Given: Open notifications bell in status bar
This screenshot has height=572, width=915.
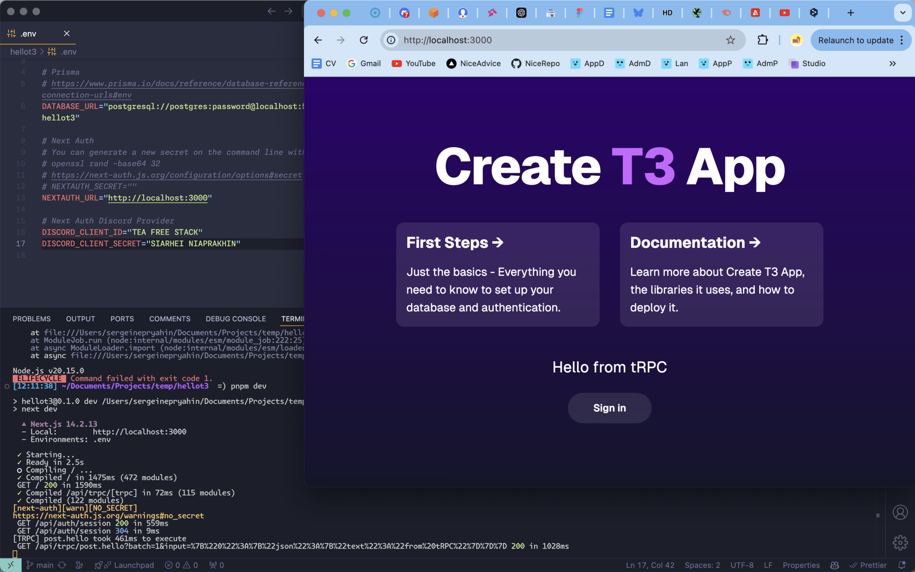Looking at the screenshot, I should coord(902,565).
